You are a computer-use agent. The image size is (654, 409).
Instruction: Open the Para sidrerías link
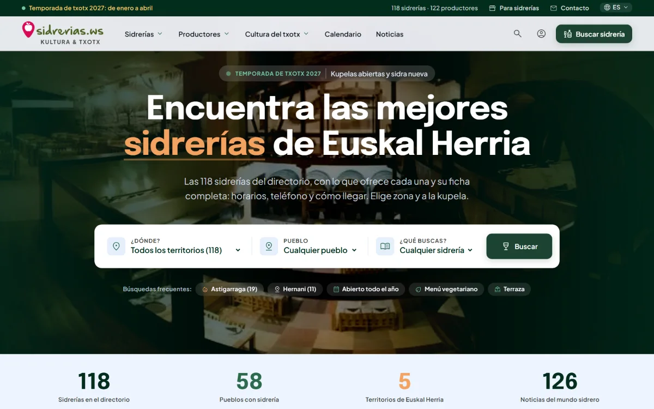(514, 8)
